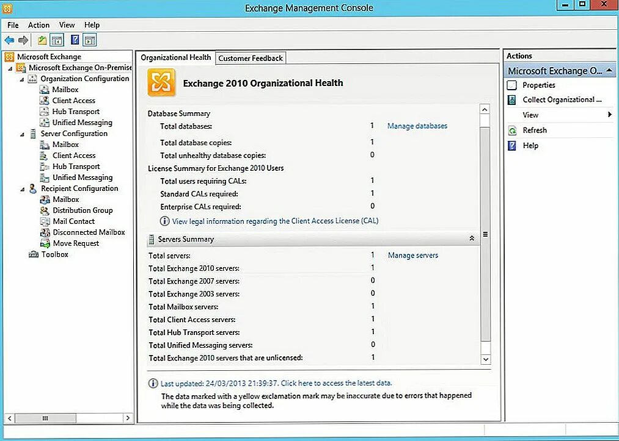Collapse the Recipient Configuration tree node

click(x=23, y=190)
